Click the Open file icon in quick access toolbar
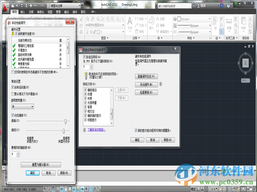The height and width of the screenshot is (192, 257). (17, 6)
